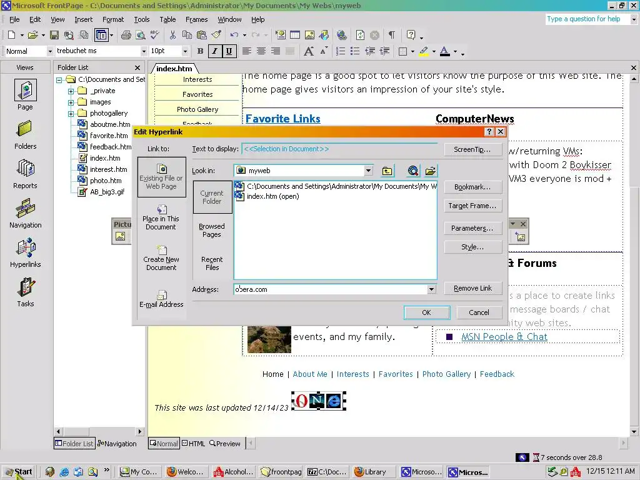This screenshot has width=640, height=480.
Task: Click Up One Folder icon in dialog
Action: [x=387, y=171]
